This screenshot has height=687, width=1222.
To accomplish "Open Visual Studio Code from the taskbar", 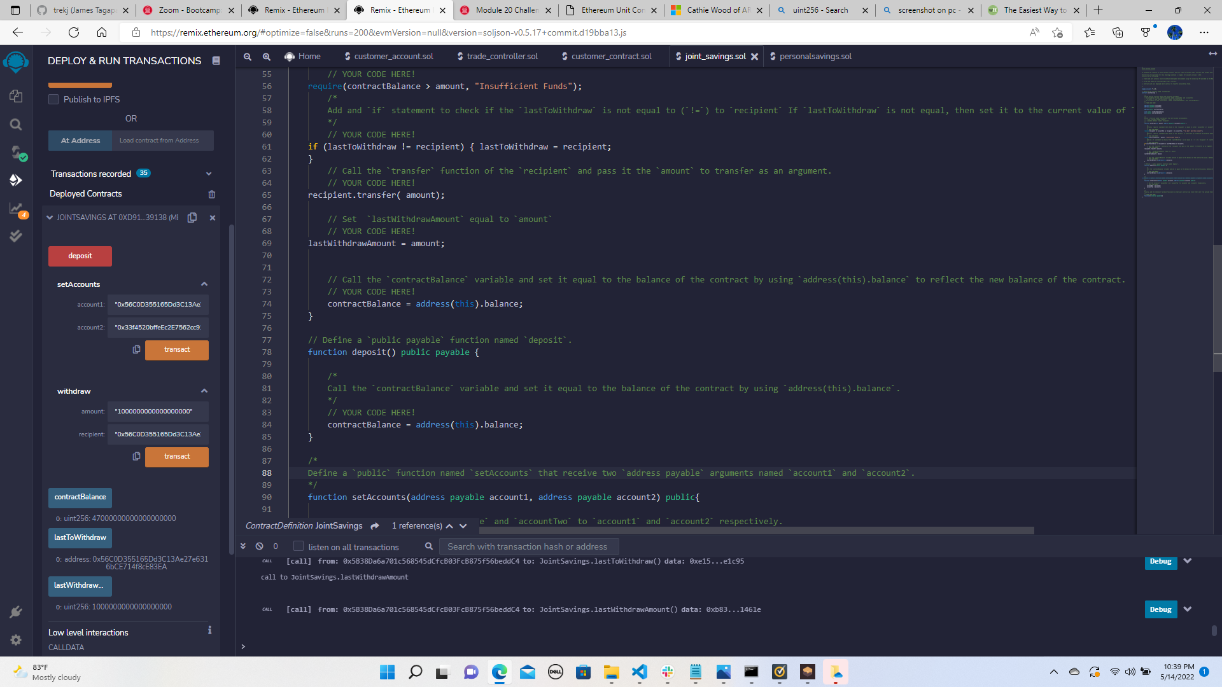I will tap(639, 672).
